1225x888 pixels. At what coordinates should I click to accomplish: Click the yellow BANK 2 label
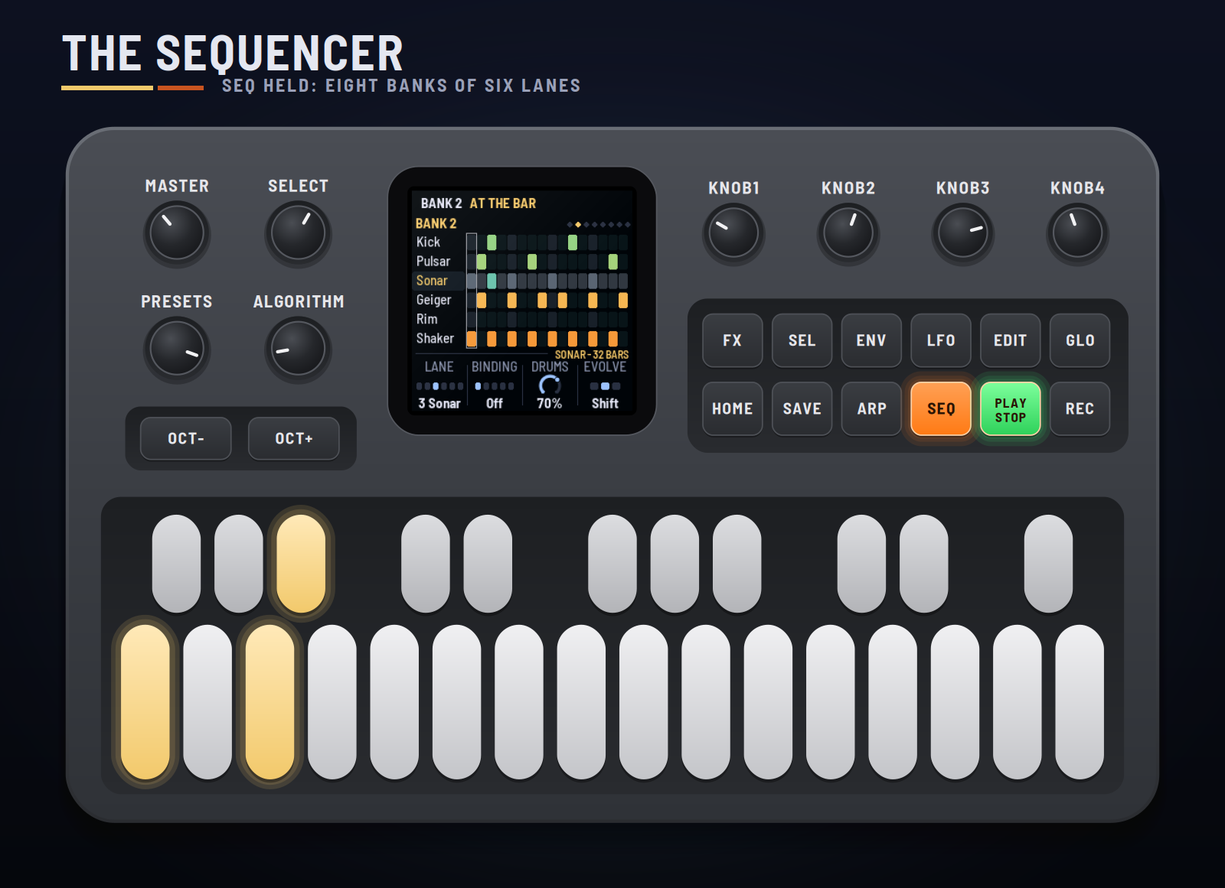pyautogui.click(x=436, y=223)
